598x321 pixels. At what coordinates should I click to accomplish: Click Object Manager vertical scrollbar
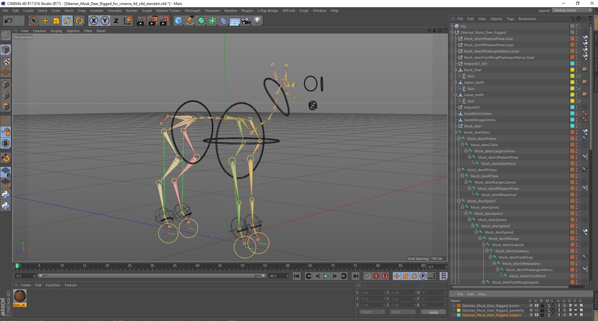click(x=591, y=87)
